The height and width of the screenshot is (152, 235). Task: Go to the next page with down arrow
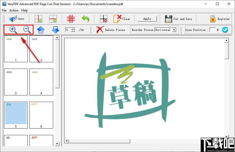click(x=56, y=30)
